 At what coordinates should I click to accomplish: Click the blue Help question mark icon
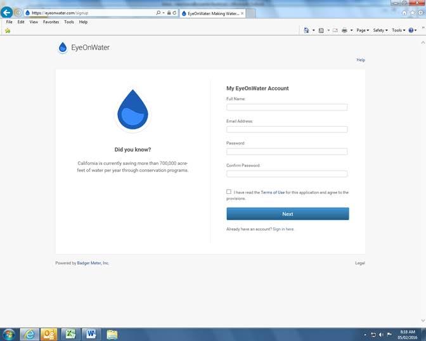(411, 30)
